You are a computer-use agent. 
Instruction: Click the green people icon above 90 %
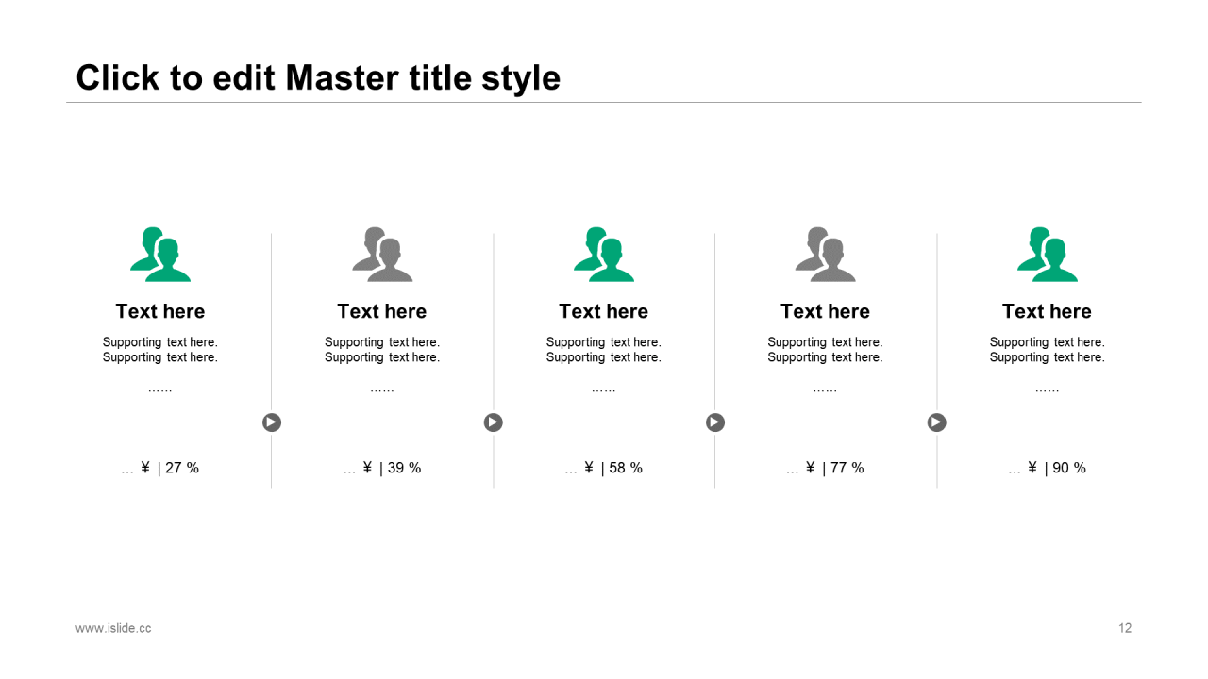pos(1048,254)
